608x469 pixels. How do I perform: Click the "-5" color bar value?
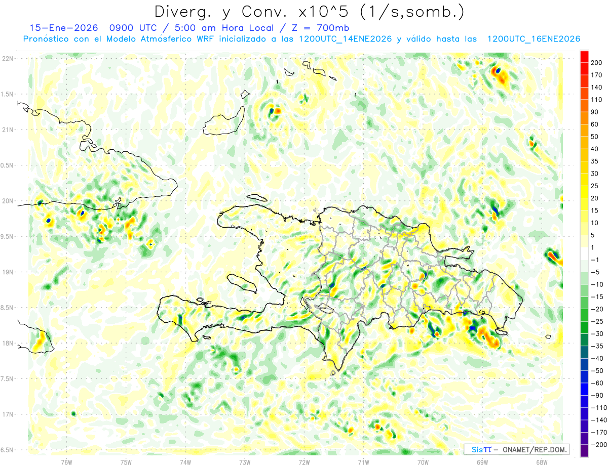(x=596, y=272)
